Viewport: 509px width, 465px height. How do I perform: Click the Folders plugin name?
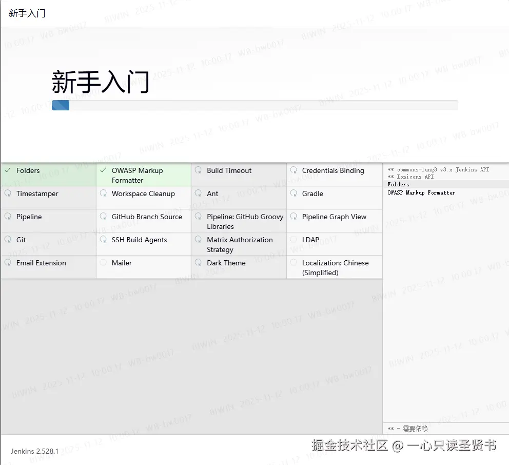(x=28, y=170)
